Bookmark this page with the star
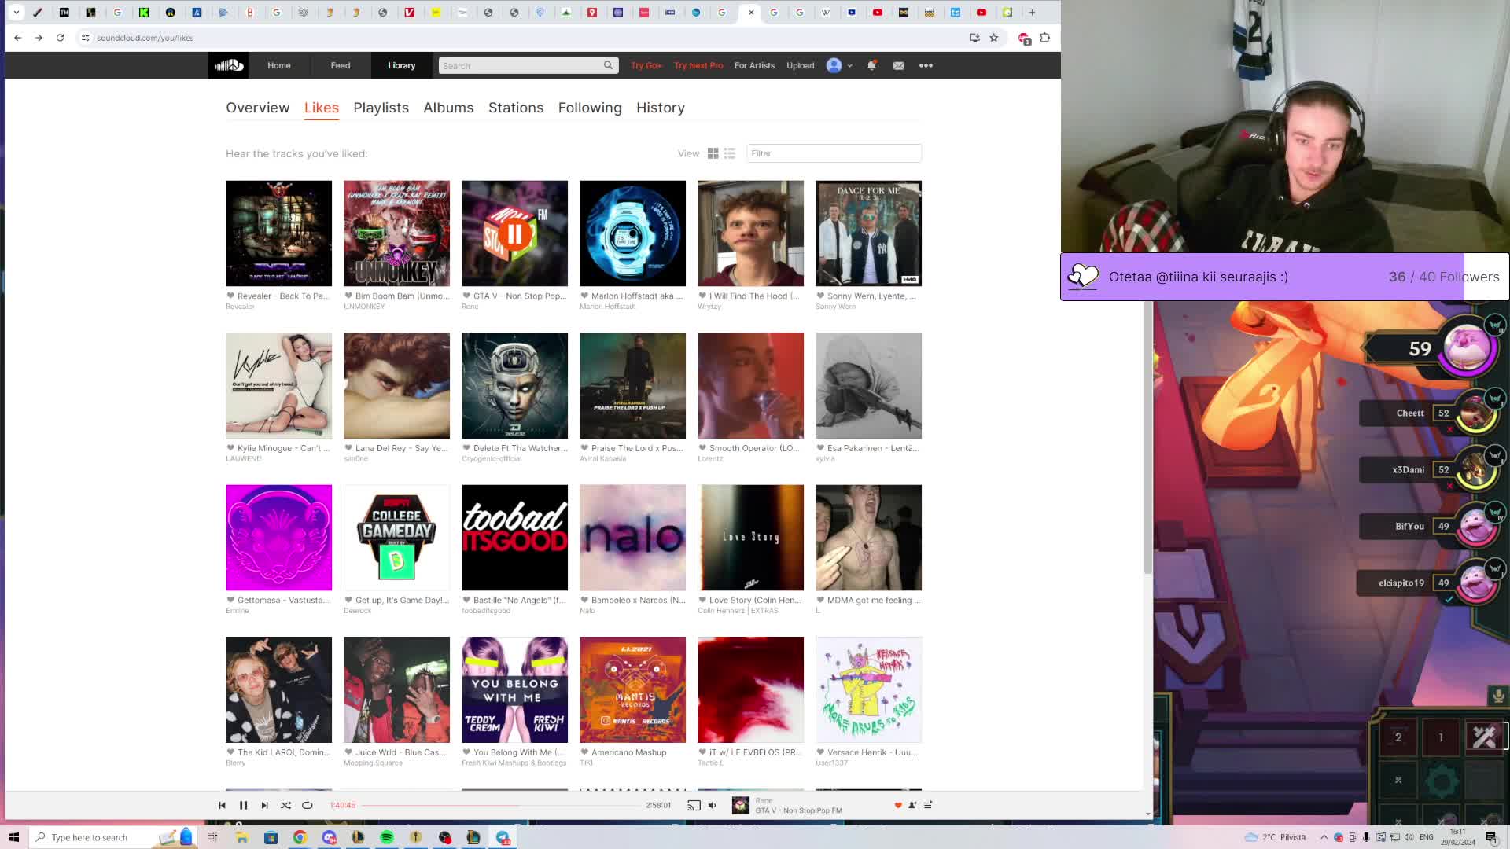This screenshot has height=849, width=1510. pos(994,38)
